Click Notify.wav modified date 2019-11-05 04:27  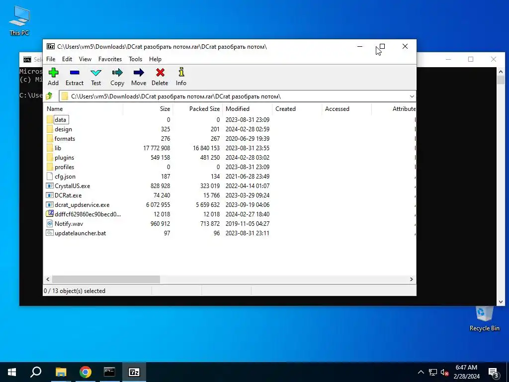click(248, 224)
